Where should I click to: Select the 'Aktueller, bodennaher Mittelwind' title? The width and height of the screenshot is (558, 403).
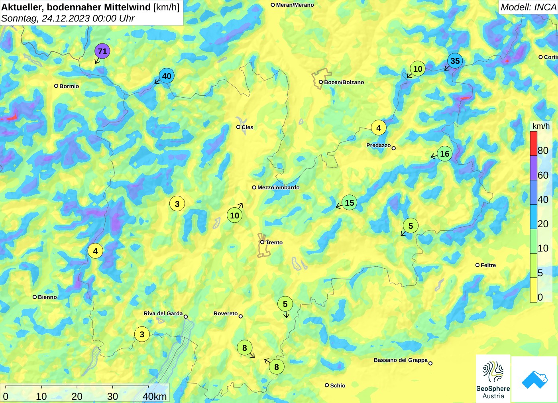76,7
